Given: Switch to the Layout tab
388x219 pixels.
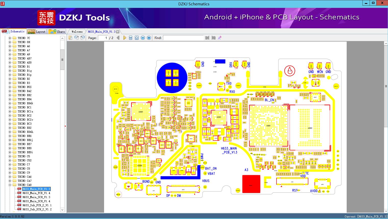Looking at the screenshot, I should click(x=36, y=31).
